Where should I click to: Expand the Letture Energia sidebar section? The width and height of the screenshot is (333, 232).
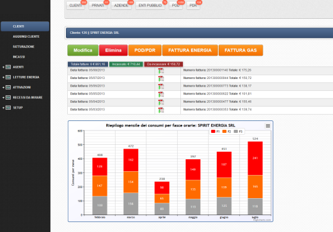pos(3,77)
